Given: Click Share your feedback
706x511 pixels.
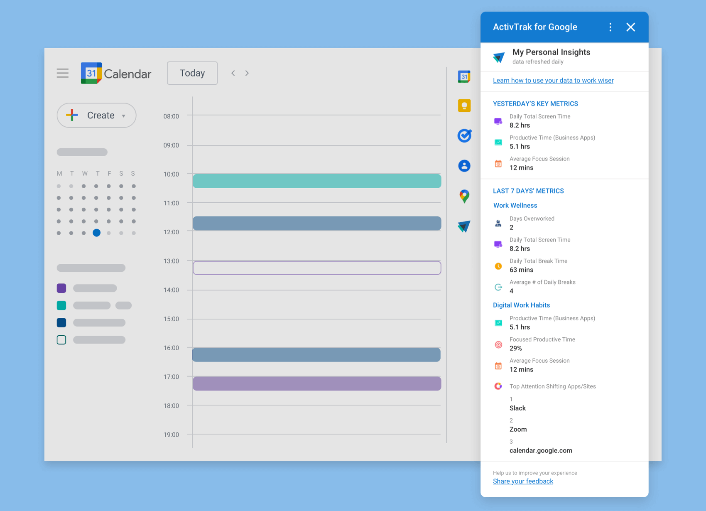Looking at the screenshot, I should [x=523, y=481].
